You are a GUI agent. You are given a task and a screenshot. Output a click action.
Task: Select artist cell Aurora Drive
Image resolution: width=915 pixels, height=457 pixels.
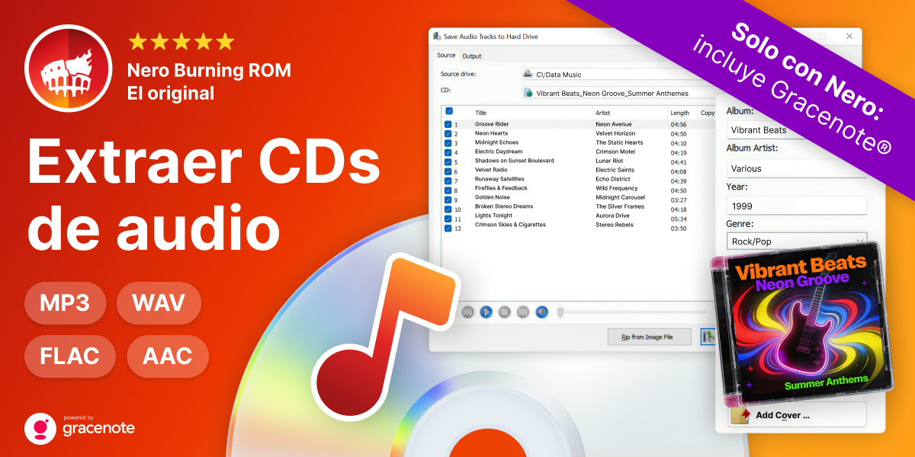click(612, 216)
